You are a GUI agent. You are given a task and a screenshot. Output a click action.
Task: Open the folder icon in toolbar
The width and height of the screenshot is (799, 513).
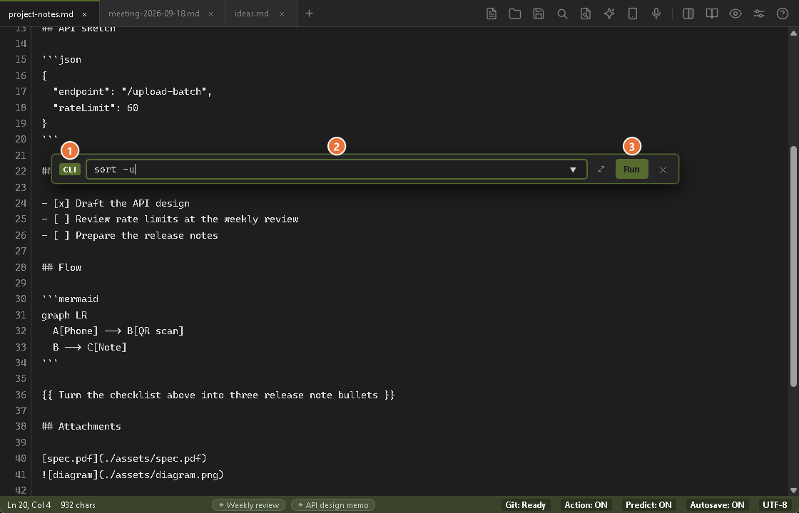click(x=514, y=14)
